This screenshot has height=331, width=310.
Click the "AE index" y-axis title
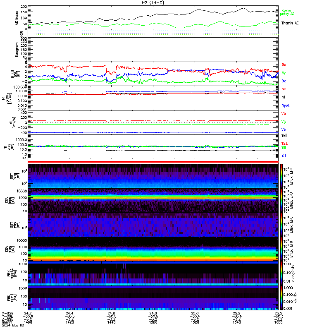pos(17,18)
